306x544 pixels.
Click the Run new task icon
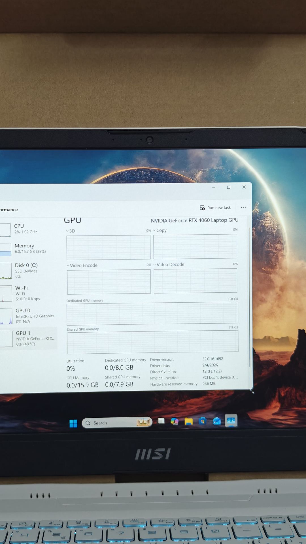[x=202, y=208]
